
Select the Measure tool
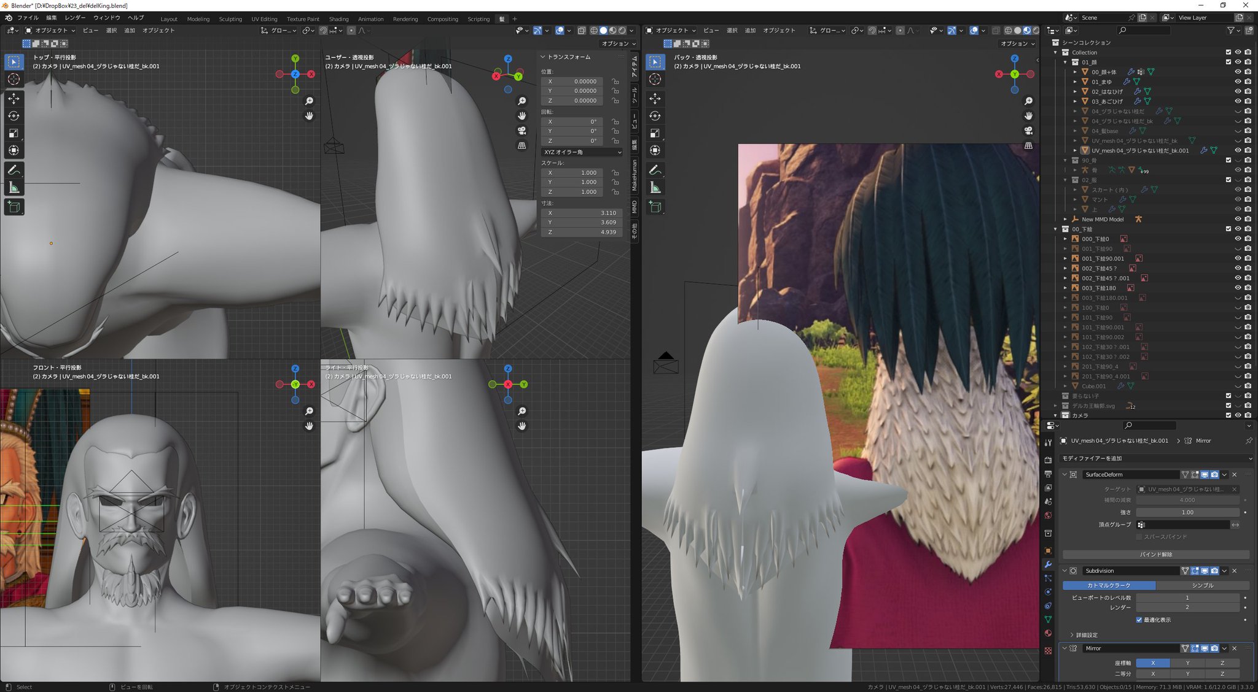click(x=14, y=188)
